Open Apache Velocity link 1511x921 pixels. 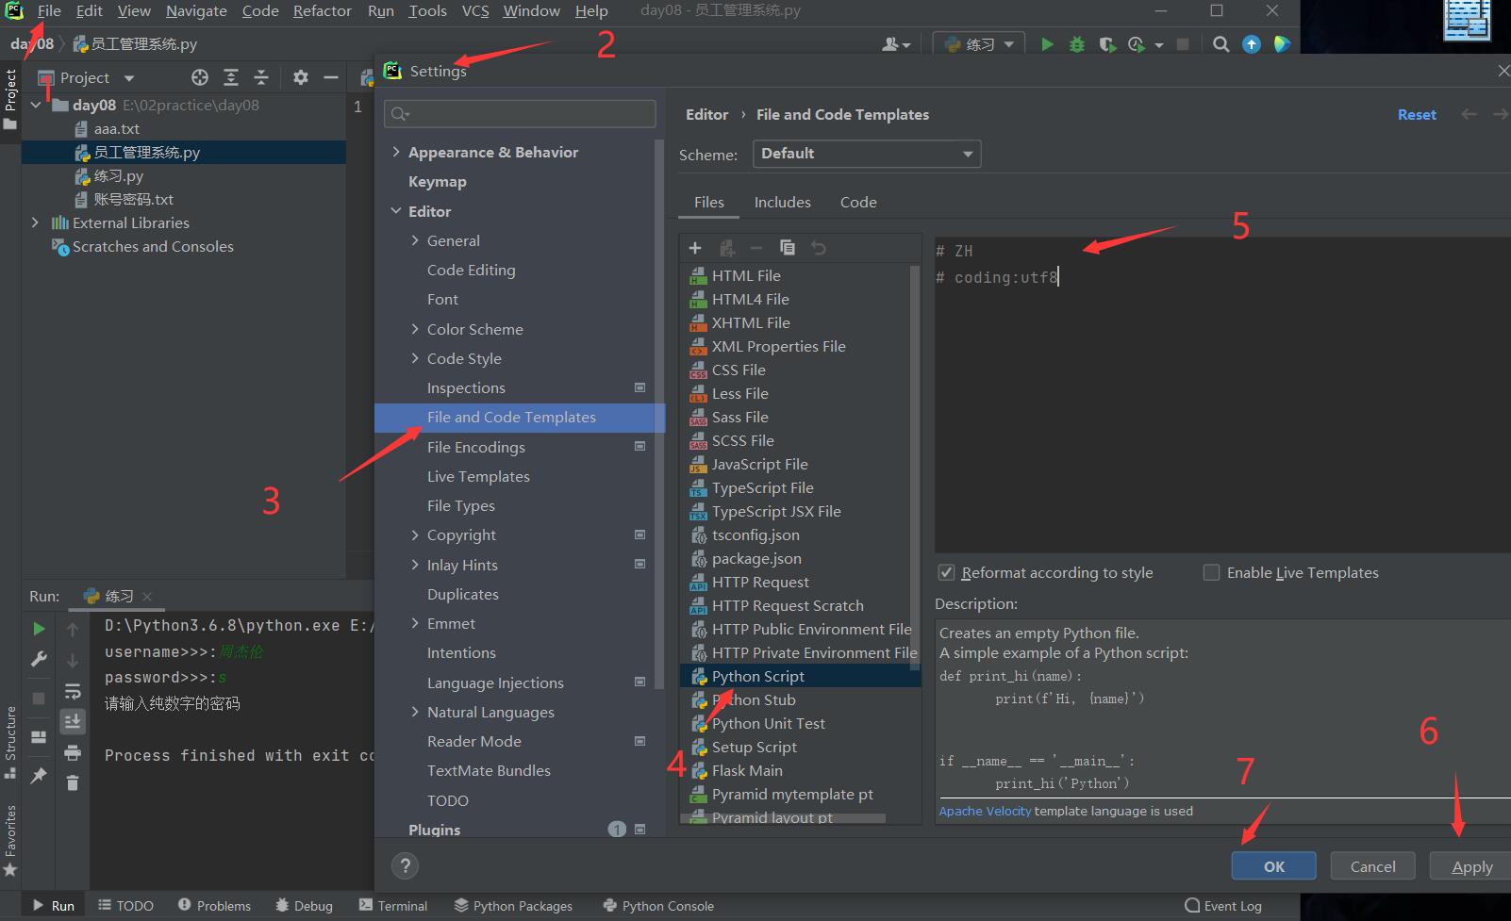(985, 811)
